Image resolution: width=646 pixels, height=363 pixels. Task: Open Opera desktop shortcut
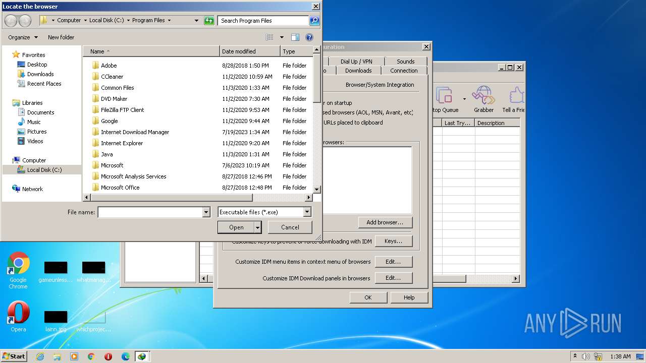[x=18, y=317]
